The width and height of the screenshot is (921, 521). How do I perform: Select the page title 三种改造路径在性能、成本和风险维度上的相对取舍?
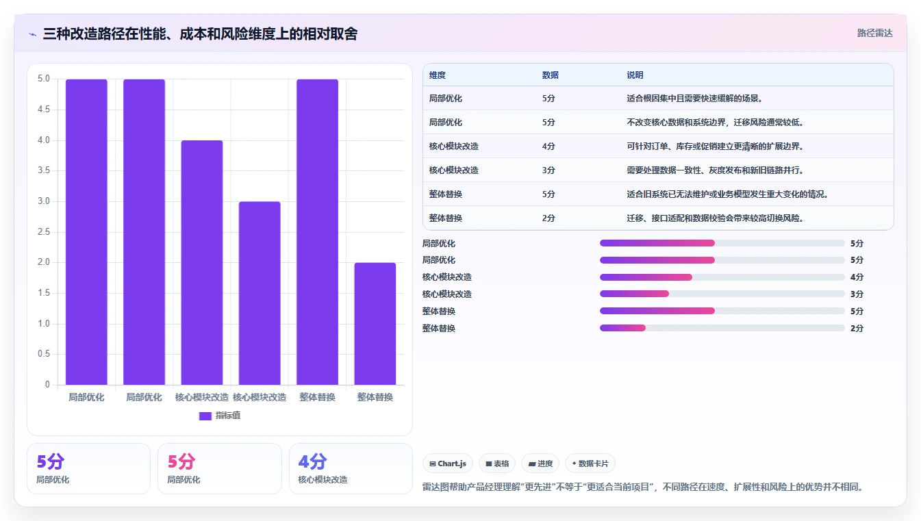200,34
